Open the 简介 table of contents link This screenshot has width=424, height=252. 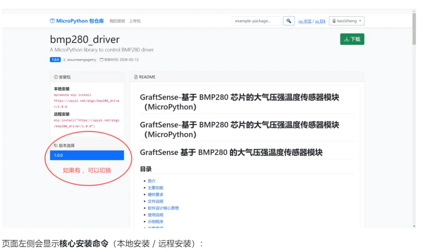tap(152, 181)
